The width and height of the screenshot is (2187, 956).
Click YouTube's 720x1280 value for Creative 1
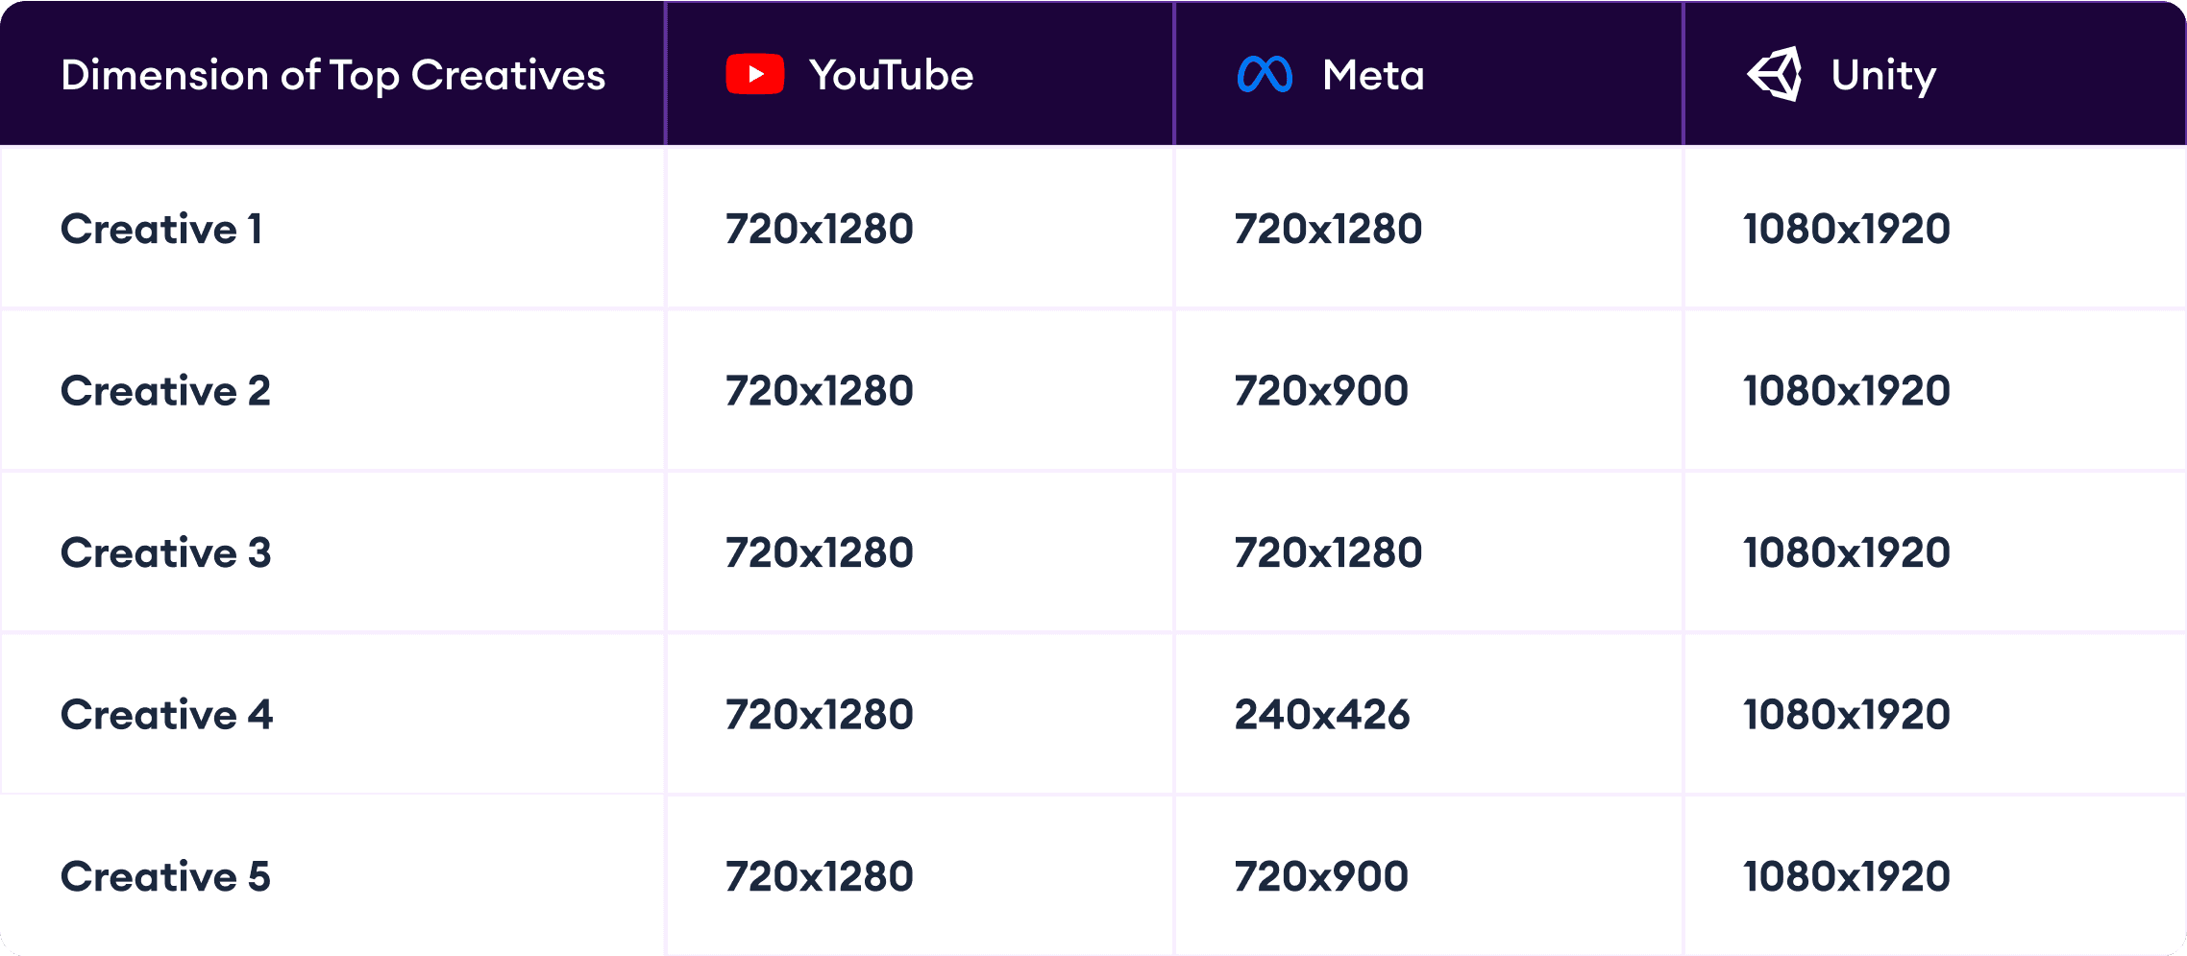click(819, 229)
